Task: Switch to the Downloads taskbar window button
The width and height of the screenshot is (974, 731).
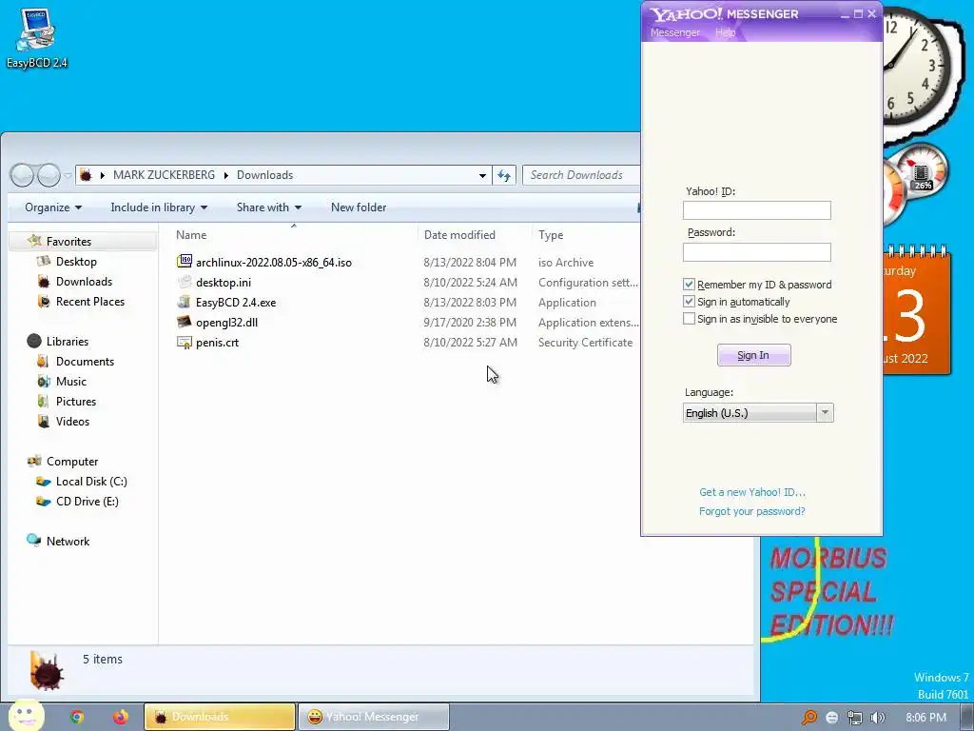Action: click(220, 717)
